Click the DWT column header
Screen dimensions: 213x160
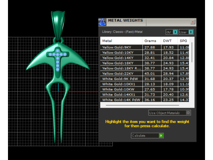pyautogui.click(x=169, y=41)
